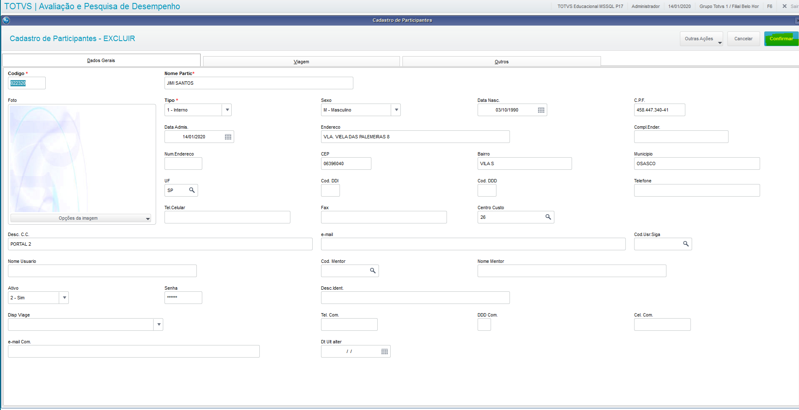Click the Num.Endereco field
Image resolution: width=799 pixels, height=410 pixels.
click(183, 163)
